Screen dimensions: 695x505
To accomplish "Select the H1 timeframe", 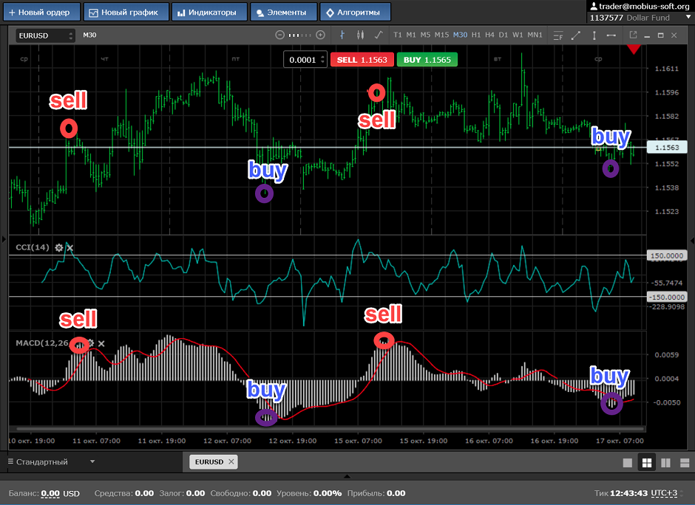I will [x=476, y=35].
